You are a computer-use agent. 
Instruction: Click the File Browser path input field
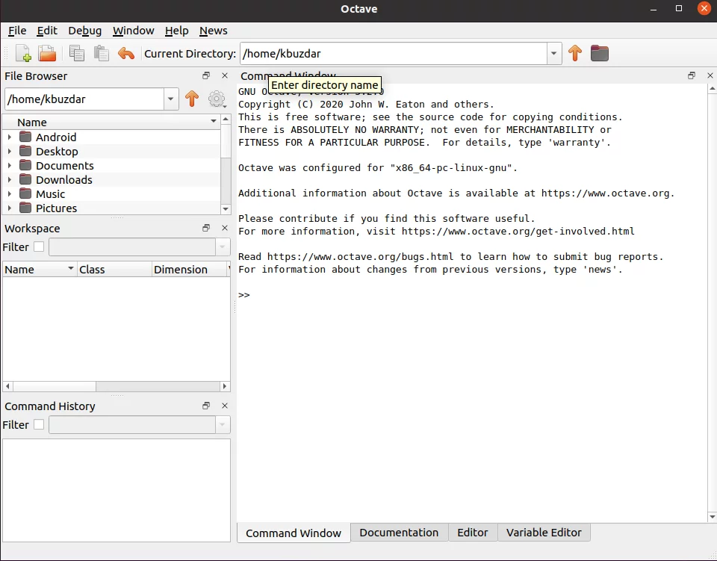coord(84,99)
